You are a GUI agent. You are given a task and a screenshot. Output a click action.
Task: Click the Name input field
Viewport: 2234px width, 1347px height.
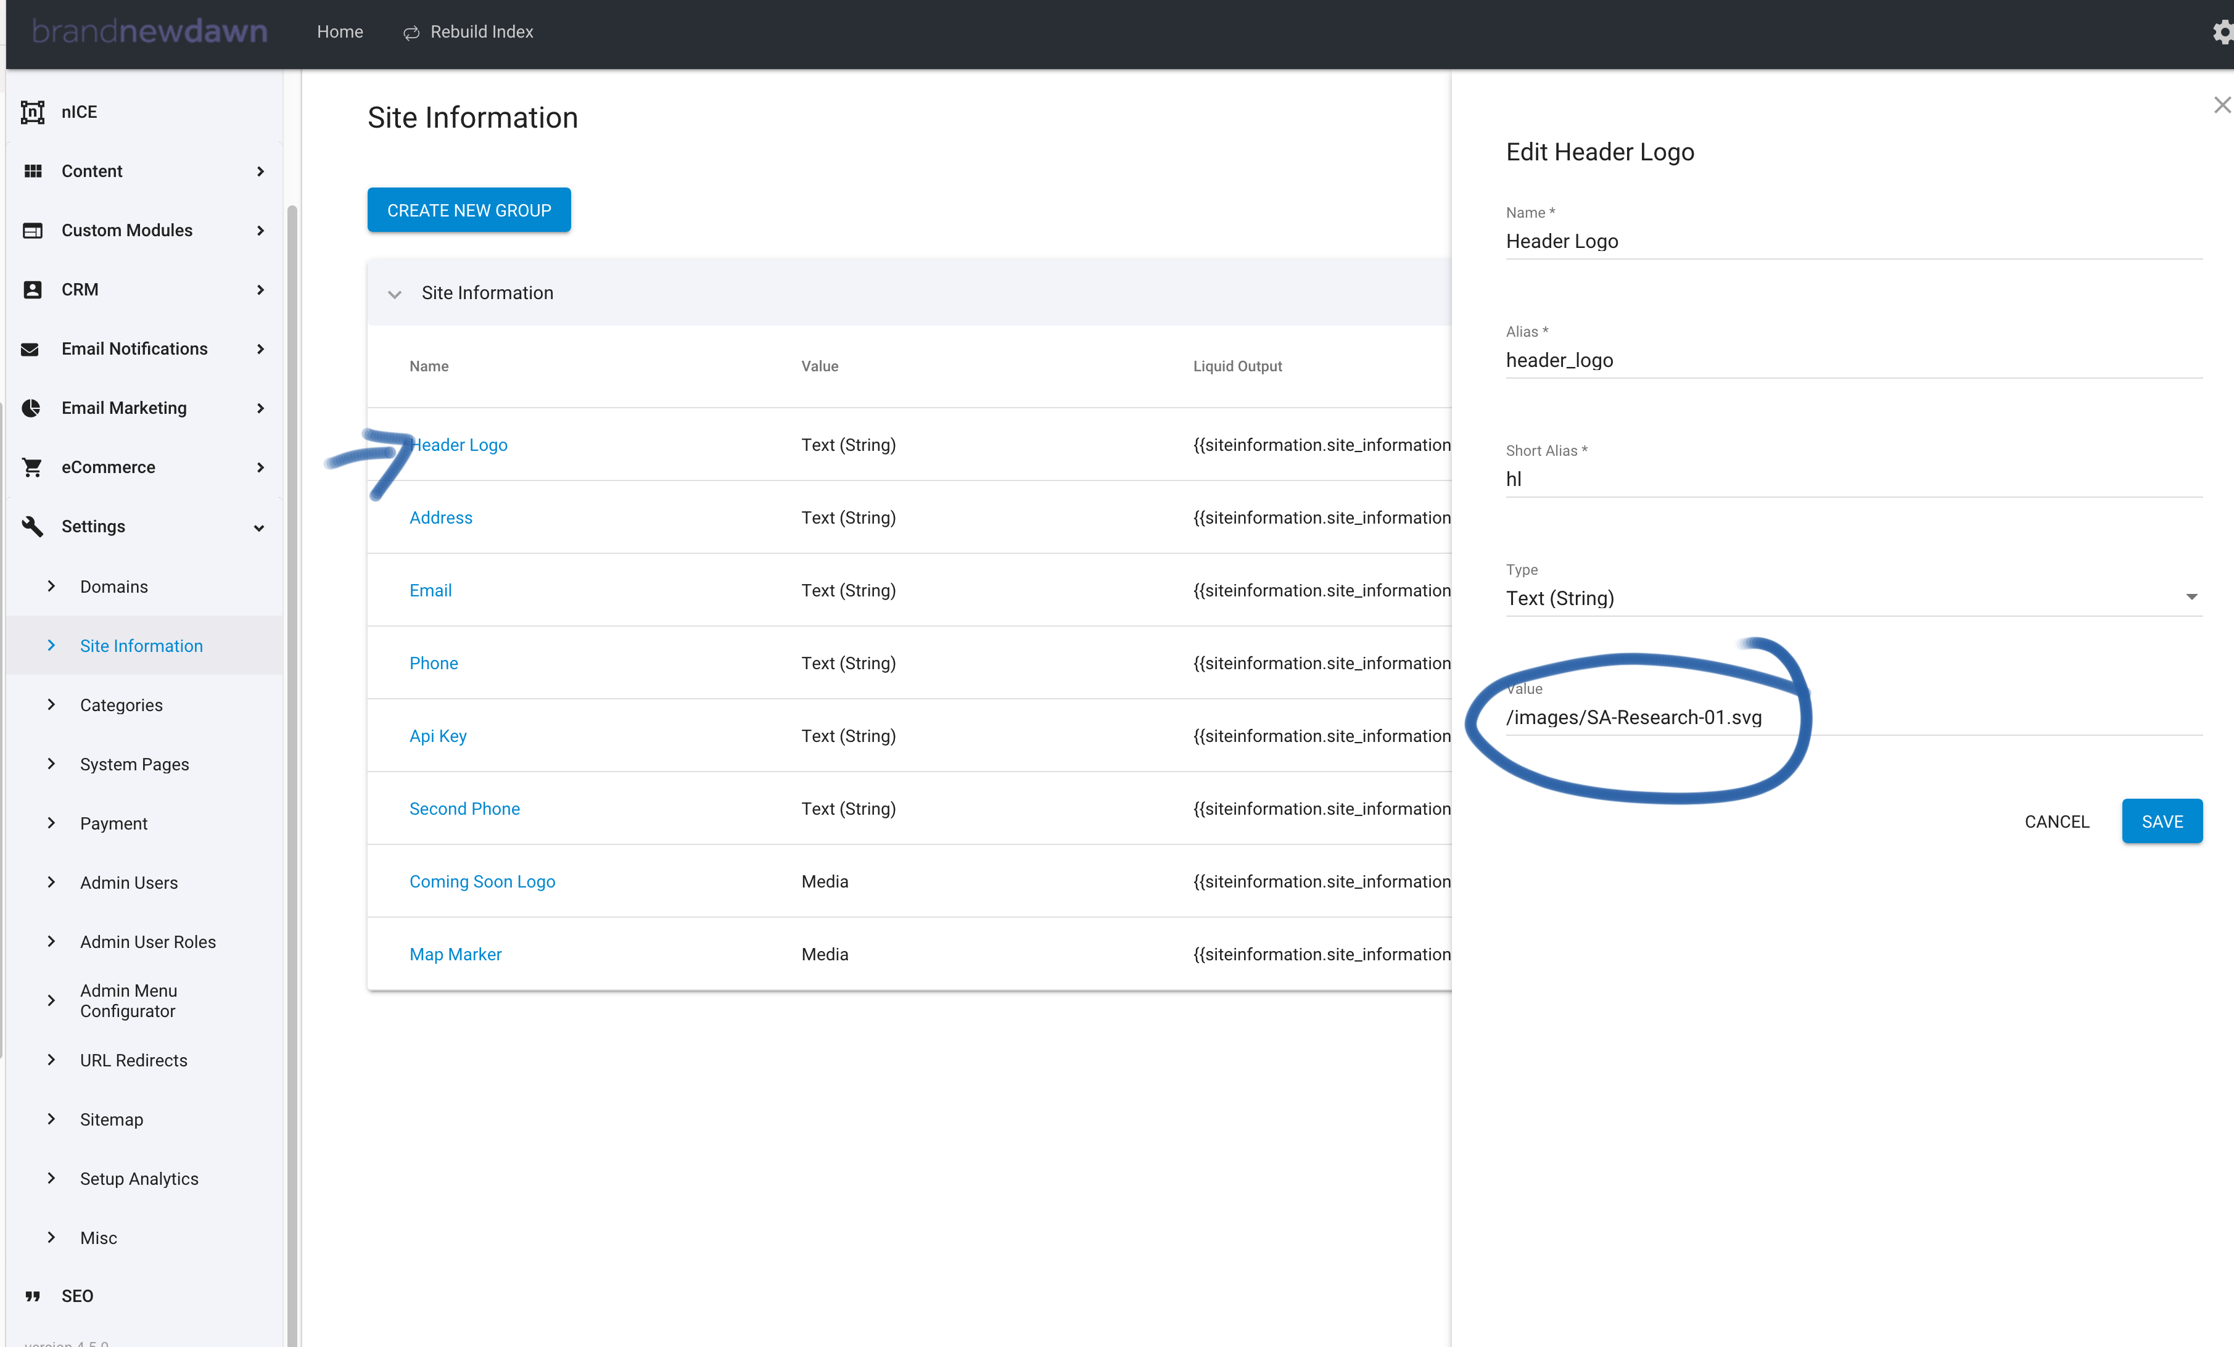coord(1854,241)
